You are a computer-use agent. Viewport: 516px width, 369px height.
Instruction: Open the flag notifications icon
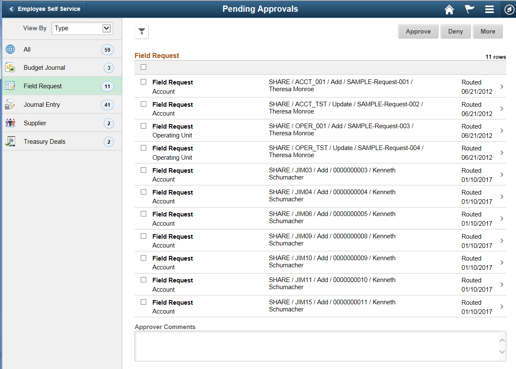pyautogui.click(x=469, y=9)
